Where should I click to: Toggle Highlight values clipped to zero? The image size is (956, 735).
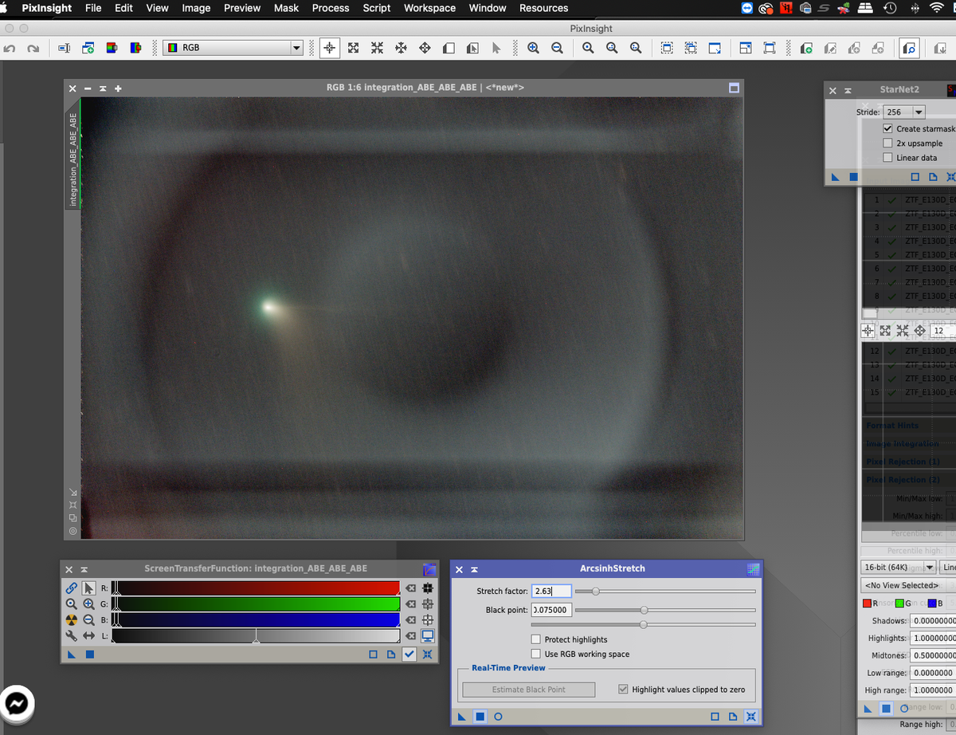(x=624, y=690)
